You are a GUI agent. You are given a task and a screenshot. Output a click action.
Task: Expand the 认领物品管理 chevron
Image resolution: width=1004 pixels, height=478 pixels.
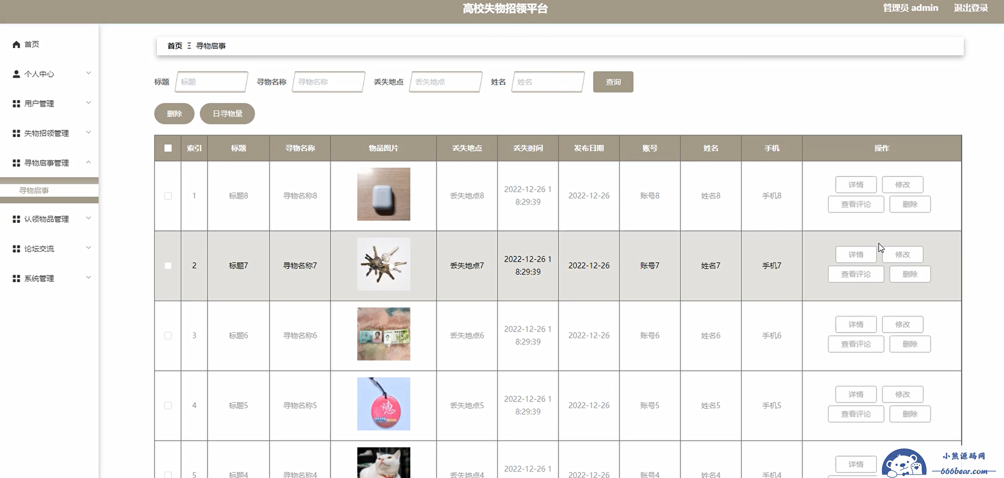[x=88, y=218]
